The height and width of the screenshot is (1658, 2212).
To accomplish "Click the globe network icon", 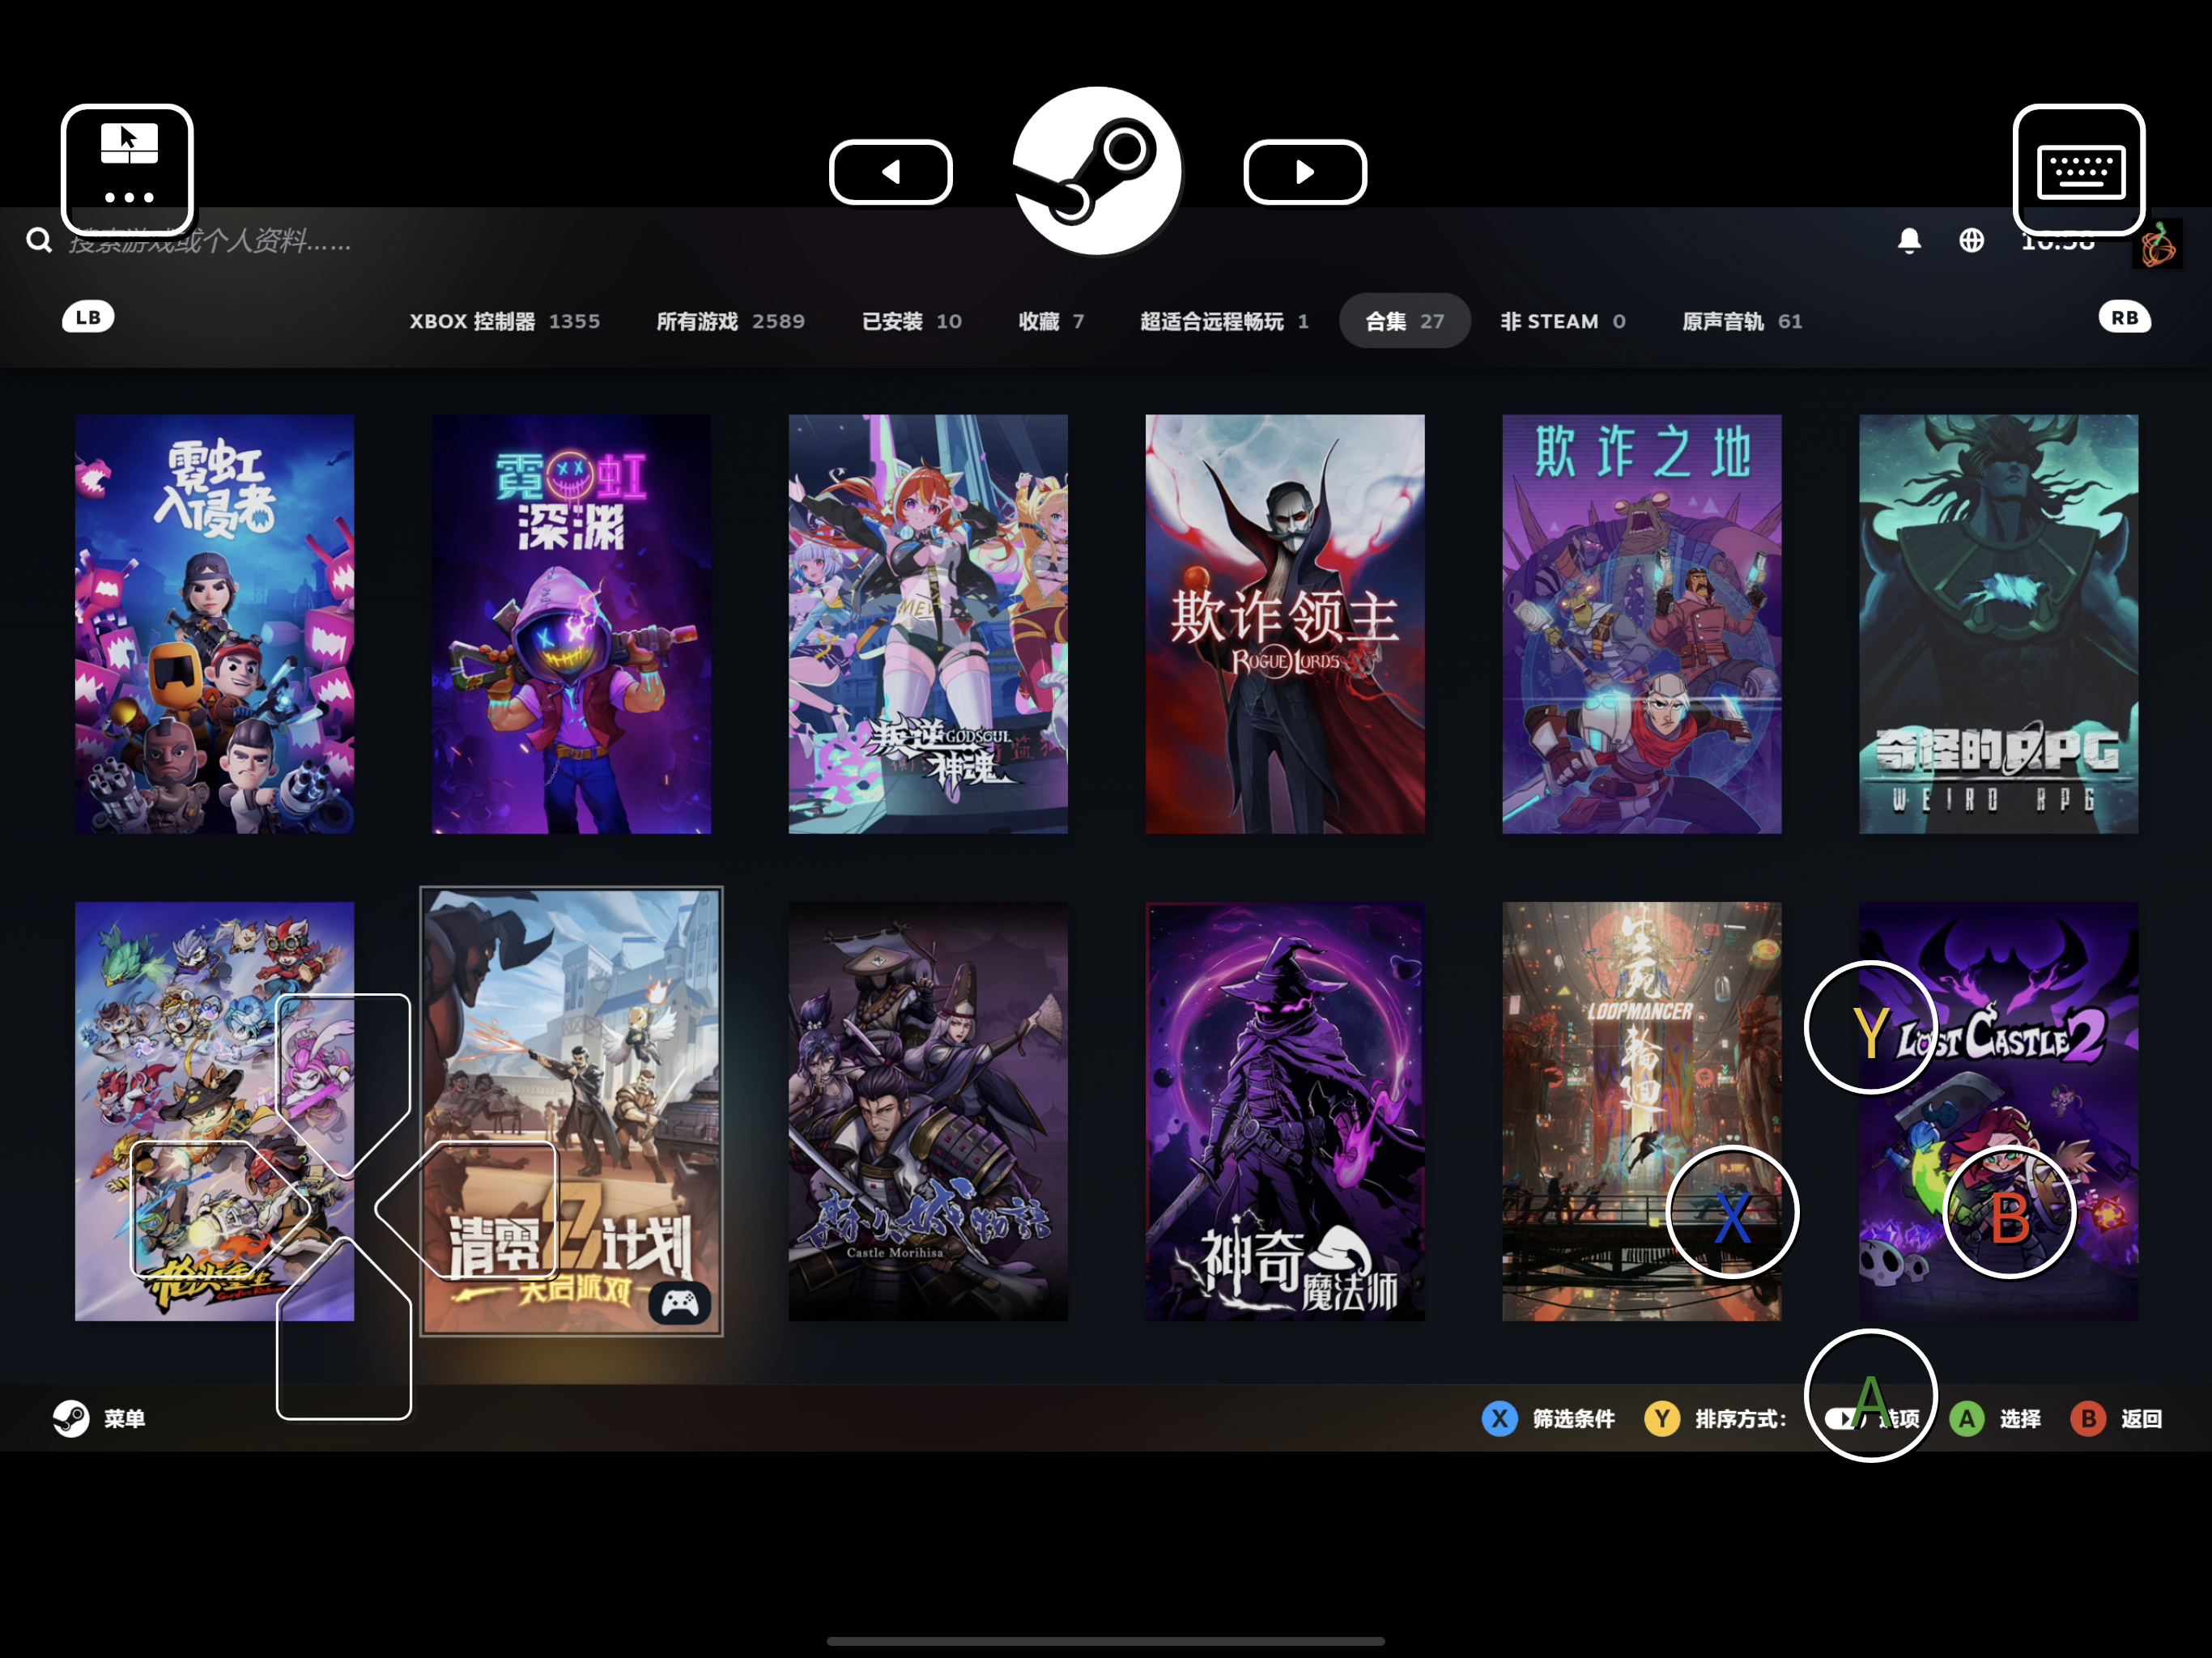I will tap(1971, 241).
